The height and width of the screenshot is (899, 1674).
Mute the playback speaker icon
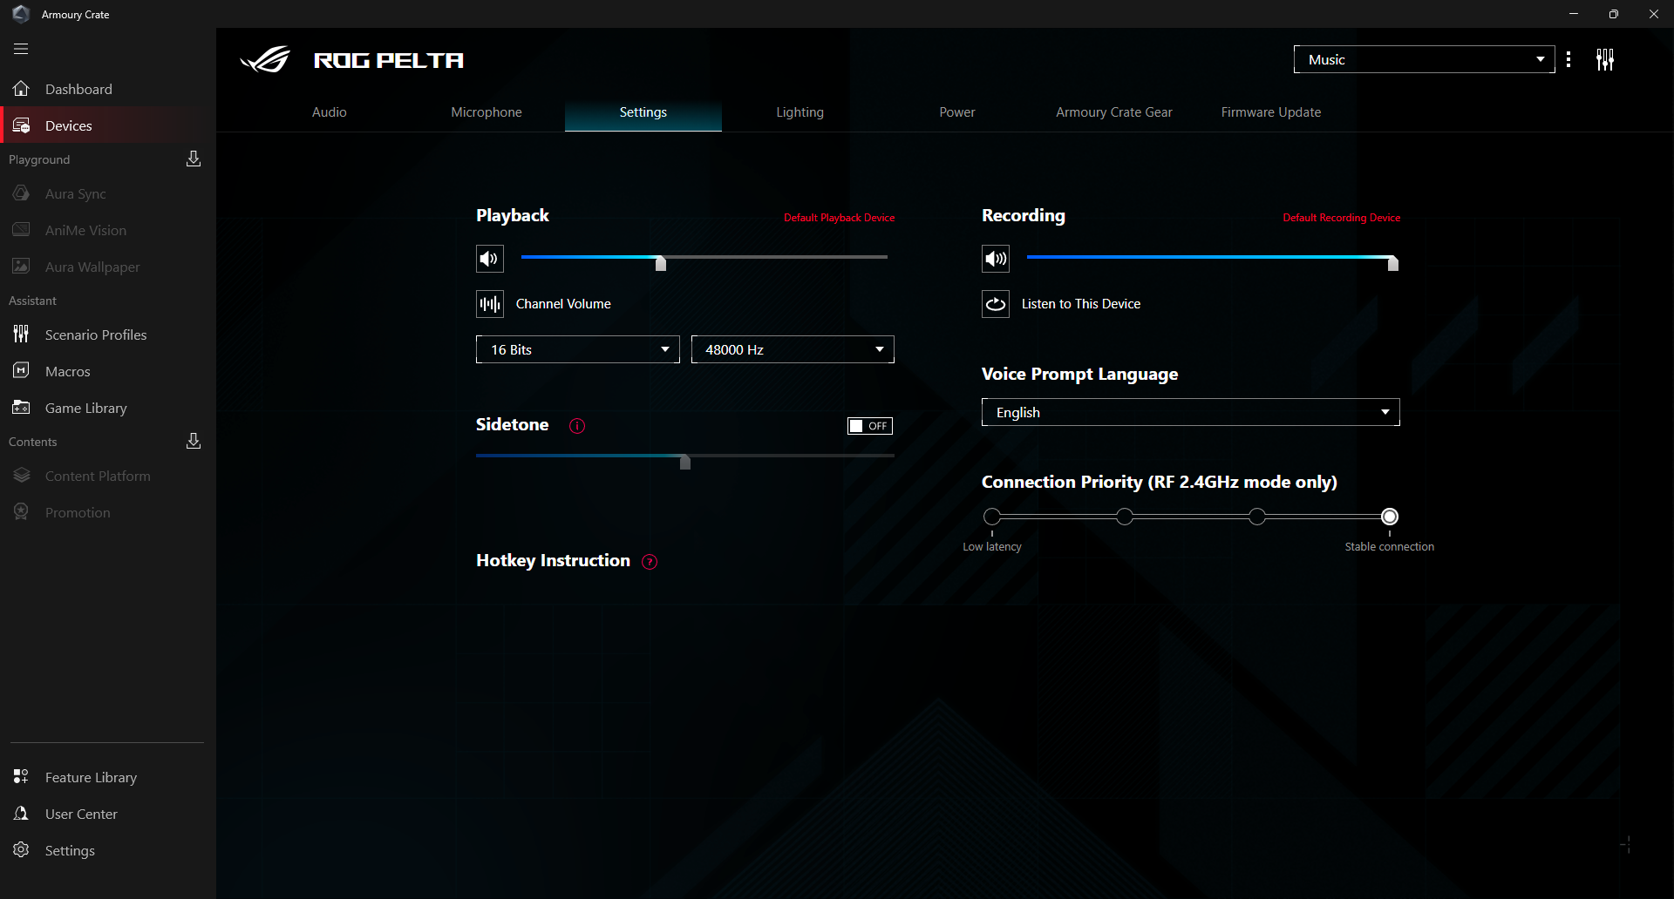[490, 259]
